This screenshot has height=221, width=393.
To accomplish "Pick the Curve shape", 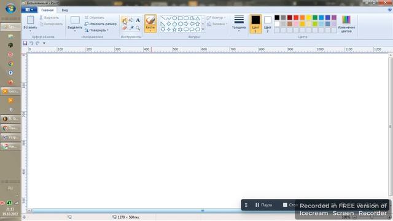I will point(169,18).
